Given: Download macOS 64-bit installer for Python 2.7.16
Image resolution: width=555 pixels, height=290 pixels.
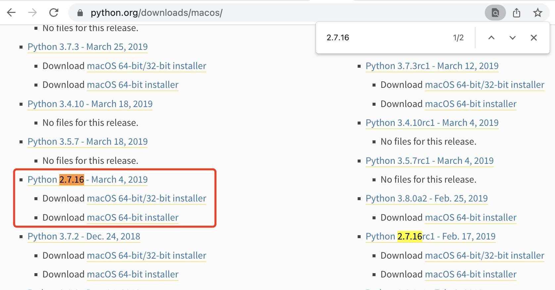Looking at the screenshot, I should [x=132, y=217].
